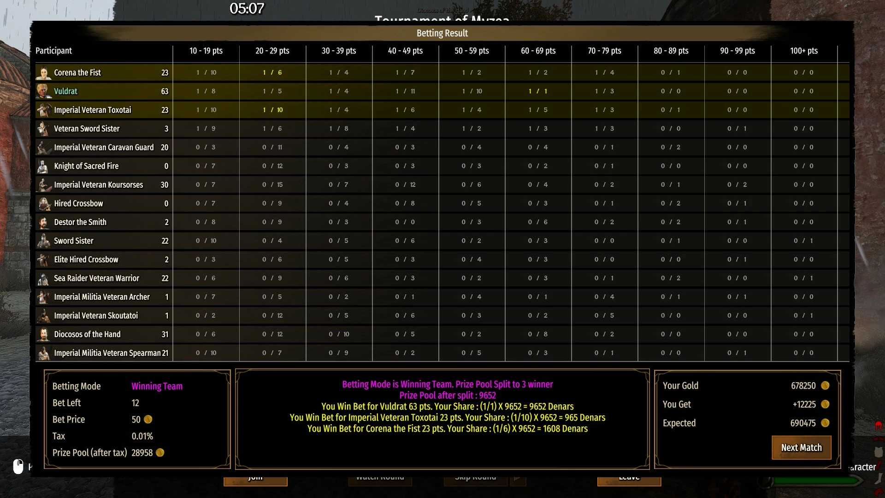
Task: Select Diocosos of the Hand portrait
Action: [44, 335]
